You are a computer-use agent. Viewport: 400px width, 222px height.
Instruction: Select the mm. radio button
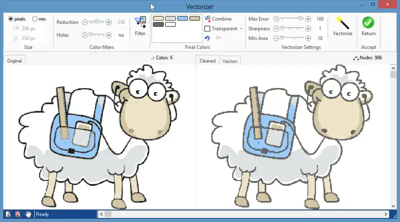(x=35, y=19)
